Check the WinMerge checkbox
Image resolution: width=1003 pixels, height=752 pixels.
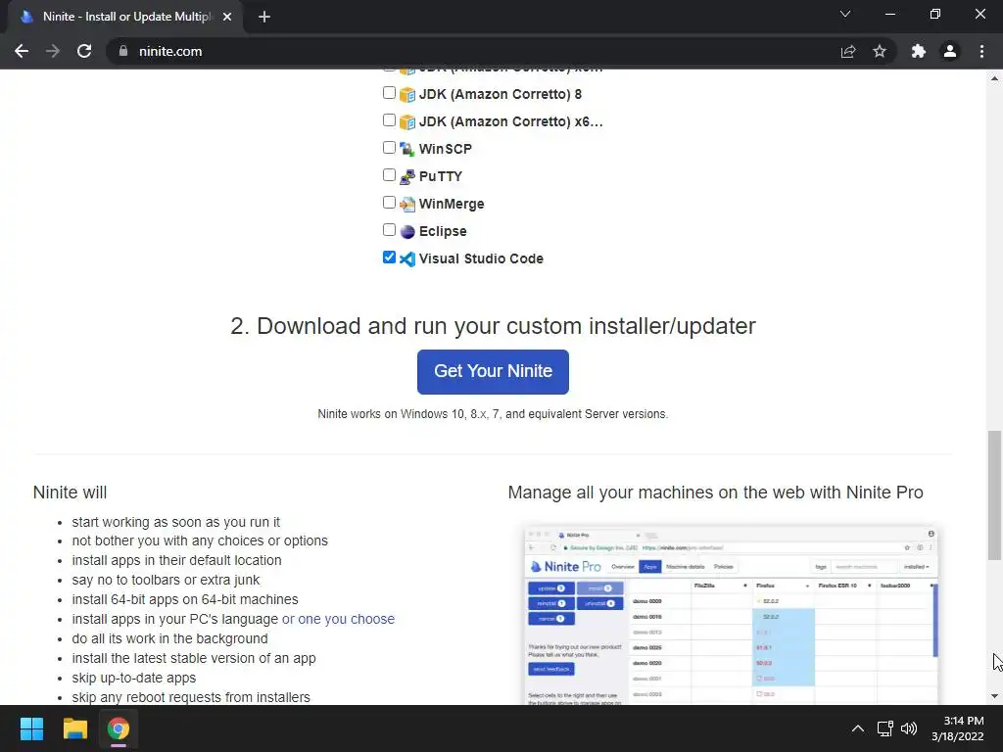(389, 202)
